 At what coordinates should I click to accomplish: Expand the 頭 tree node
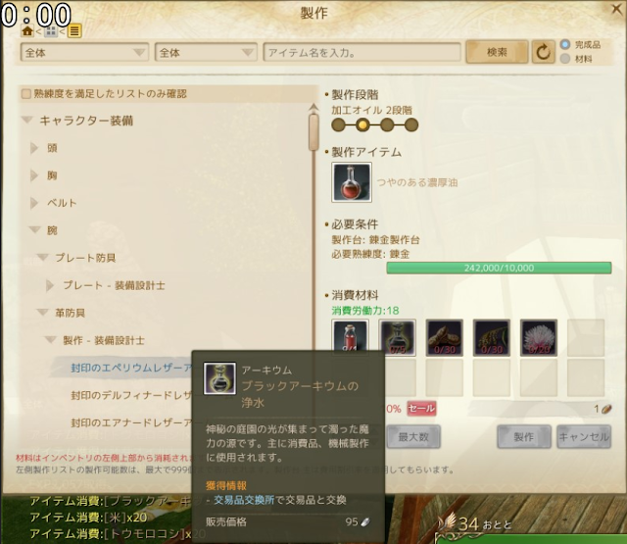click(x=34, y=148)
